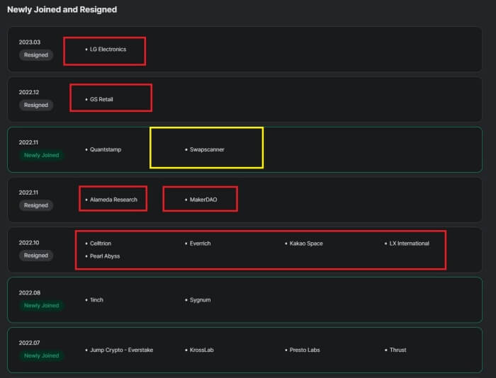Open the Quantstamp member entry
Viewport: 496px width, 378px height.
click(x=106, y=149)
